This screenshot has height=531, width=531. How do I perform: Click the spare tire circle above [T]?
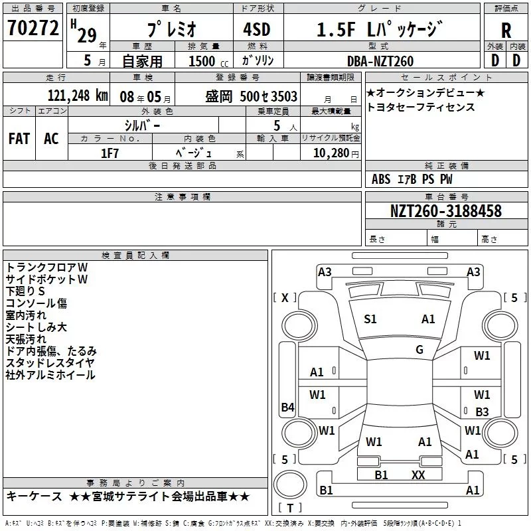click(290, 484)
